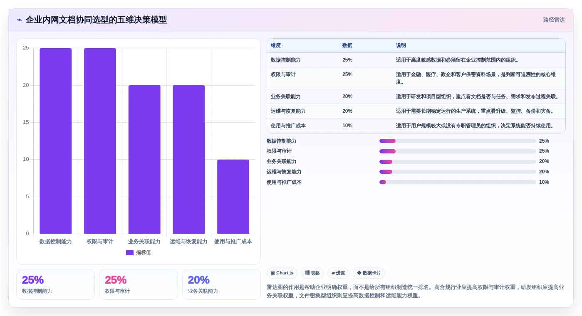Image resolution: width=582 pixels, height=316 pixels.
Task: Click the 业务关联能力 bar in the chart
Action: click(144, 160)
